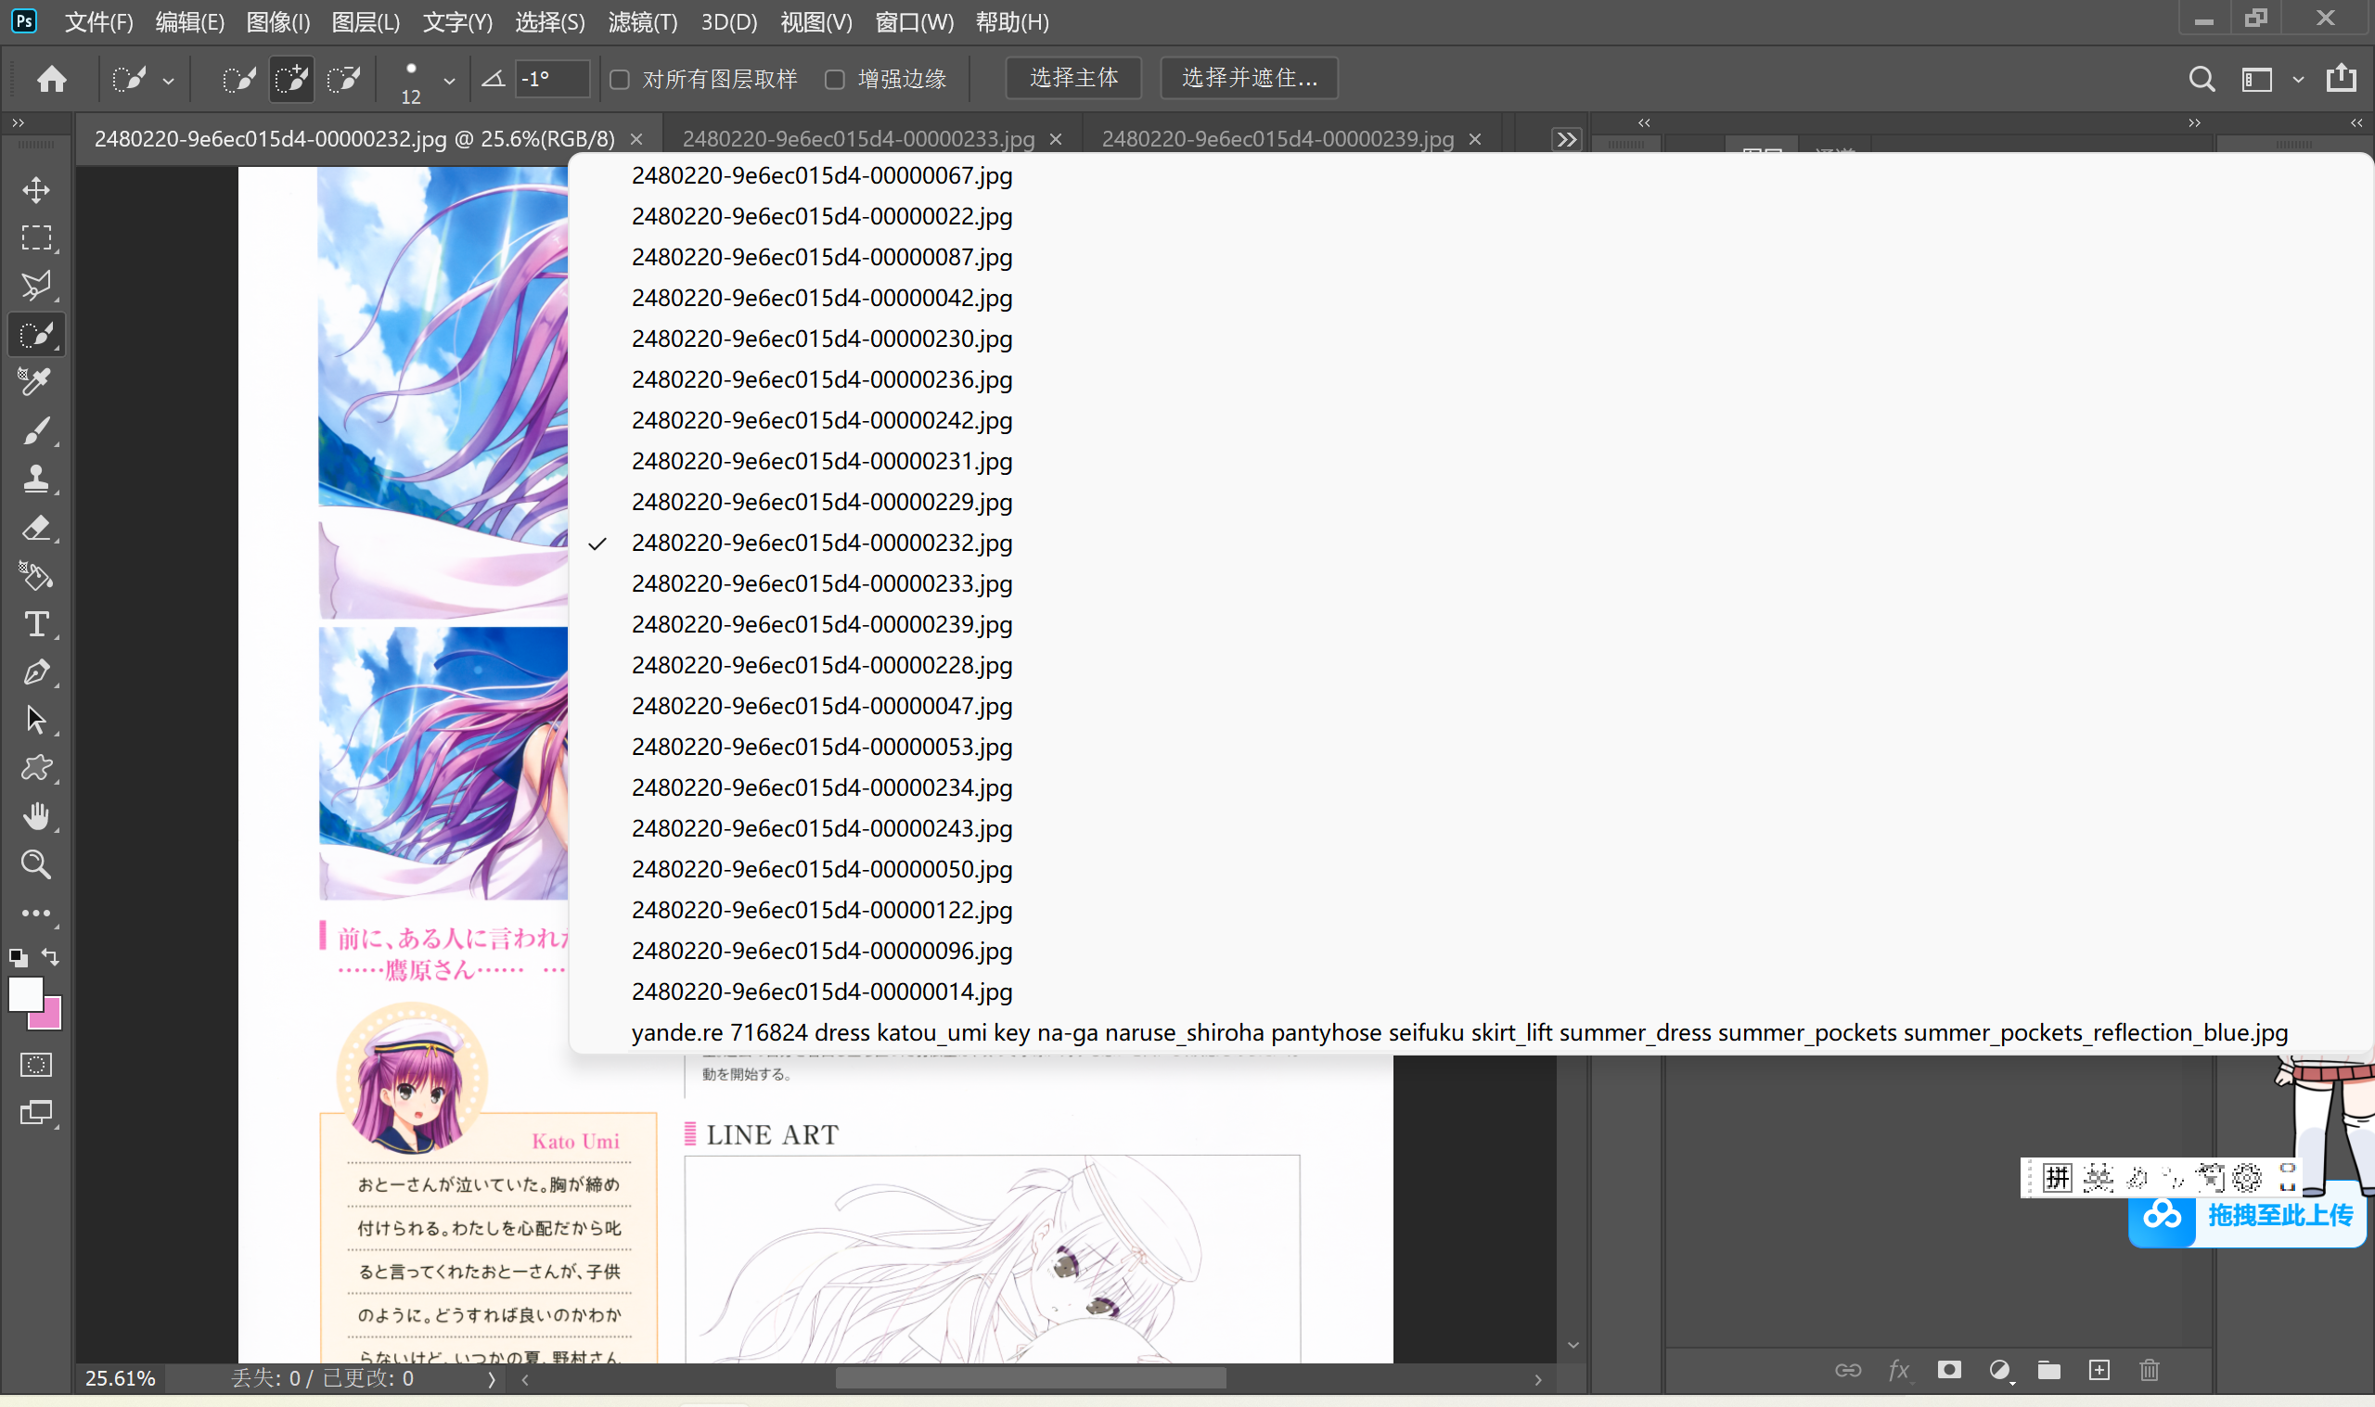
Task: Select the Eyedropper tool
Action: click(x=36, y=382)
